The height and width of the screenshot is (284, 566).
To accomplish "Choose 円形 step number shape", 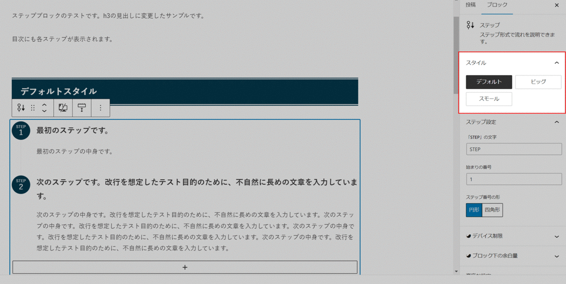I will coord(474,210).
